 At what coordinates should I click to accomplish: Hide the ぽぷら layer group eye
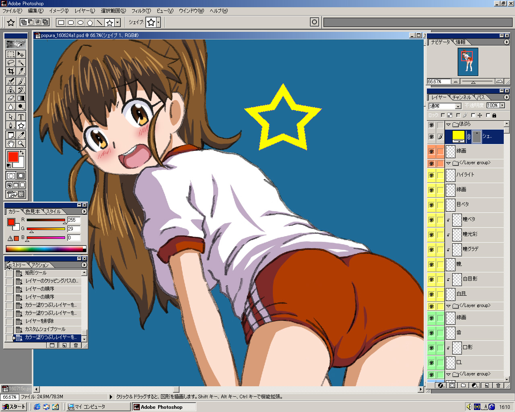tap(431, 125)
